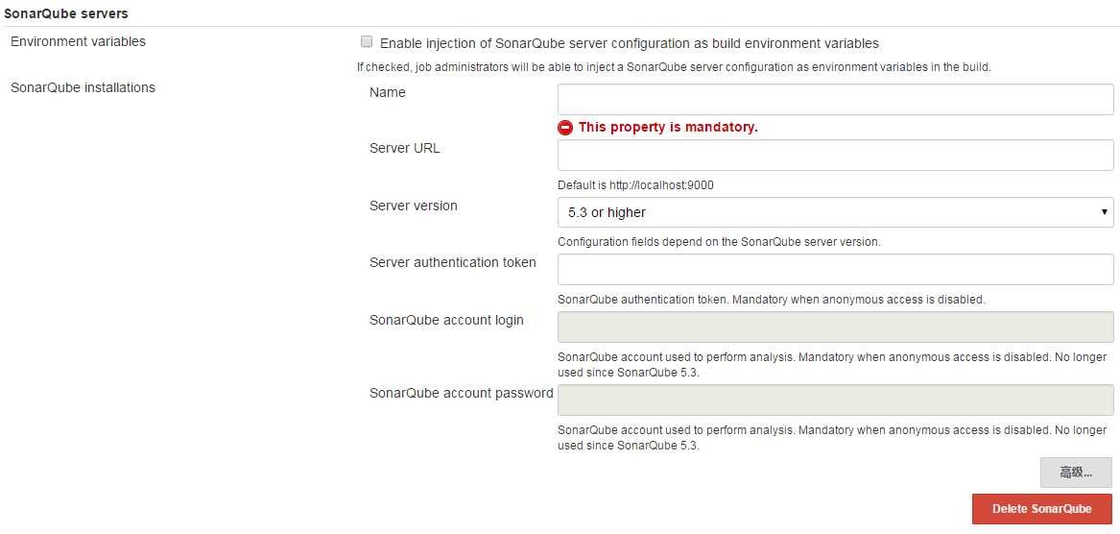
Task: Click the 'This property is mandatory.' message
Action: tap(668, 127)
